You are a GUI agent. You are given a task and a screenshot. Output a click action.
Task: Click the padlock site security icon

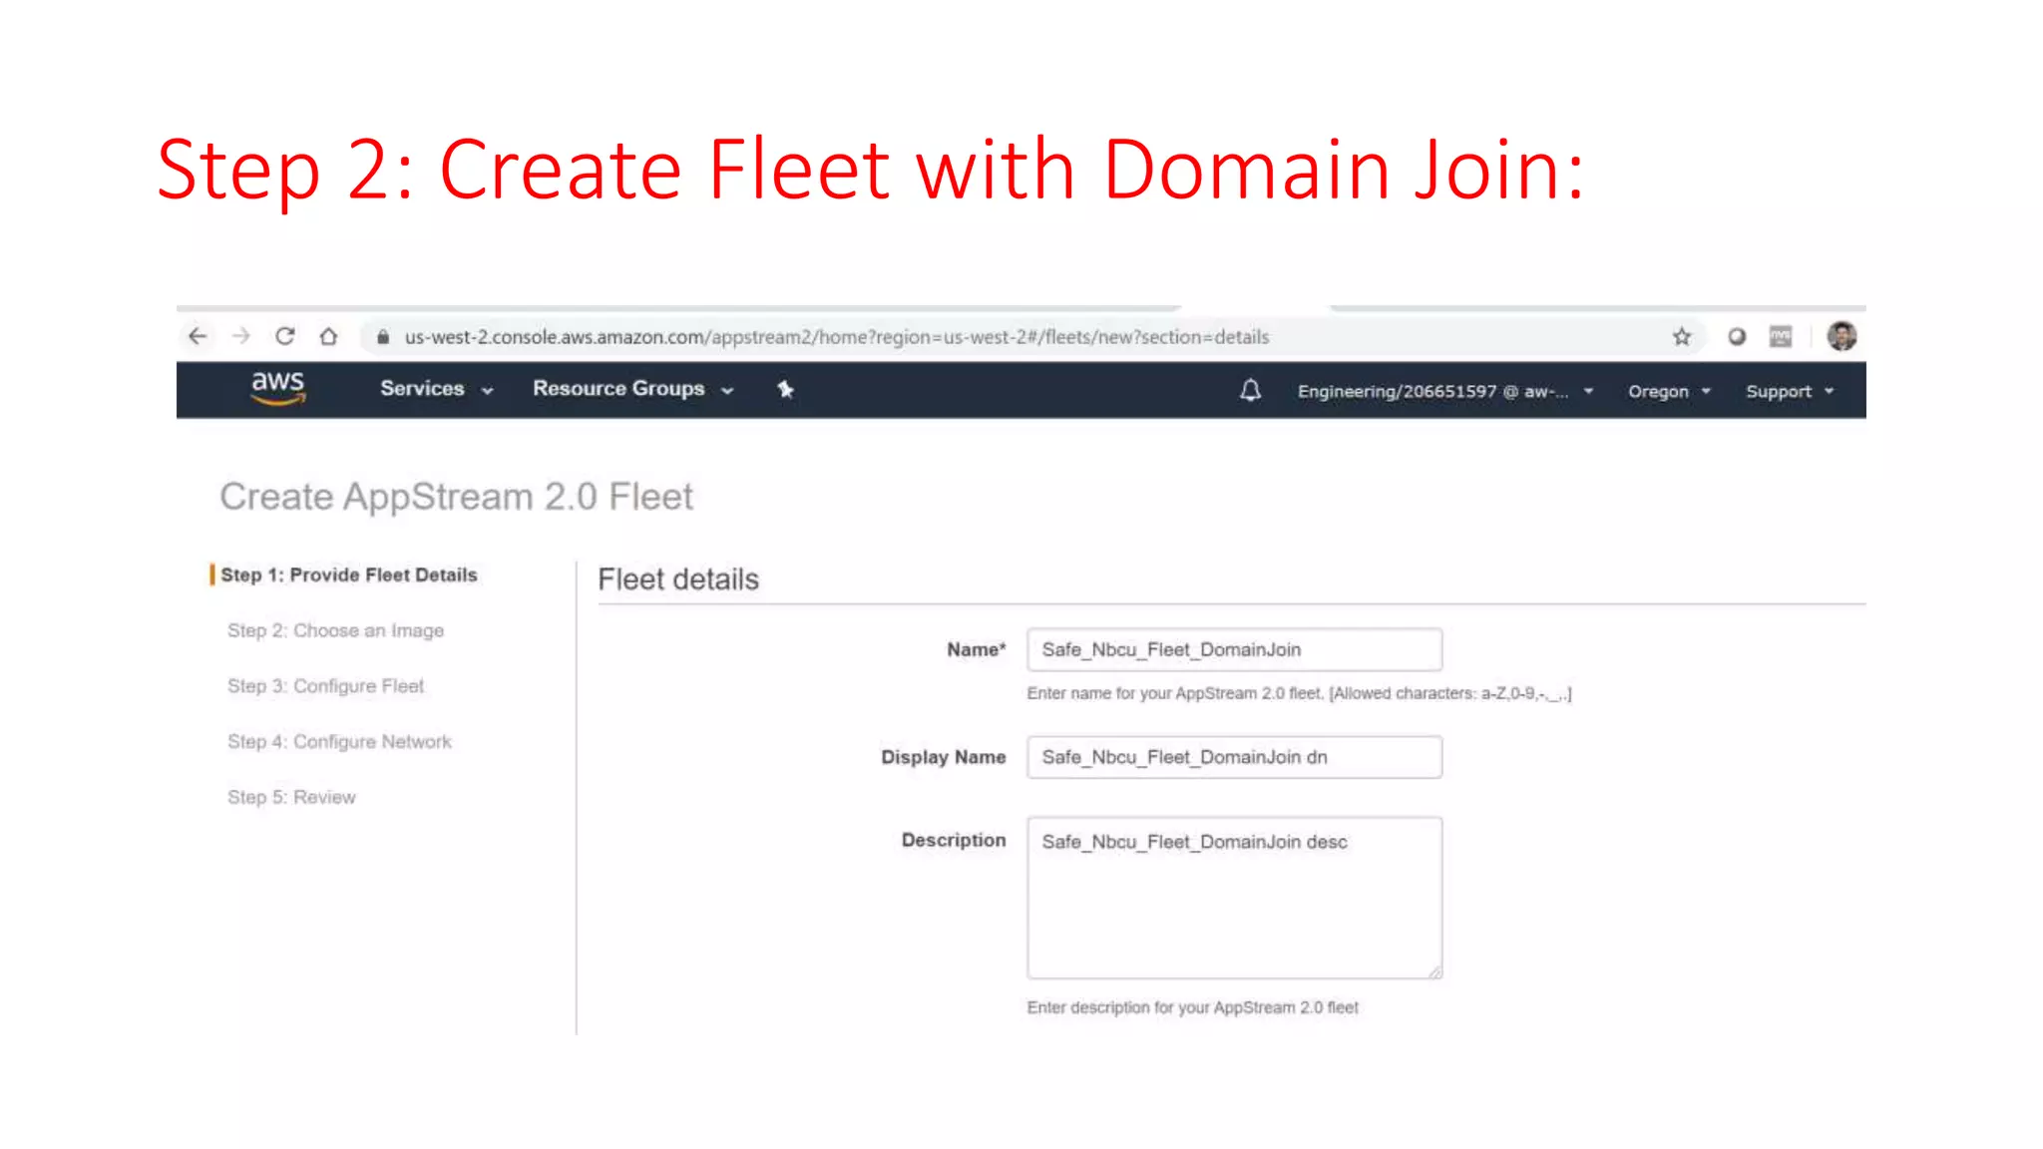pyautogui.click(x=382, y=337)
